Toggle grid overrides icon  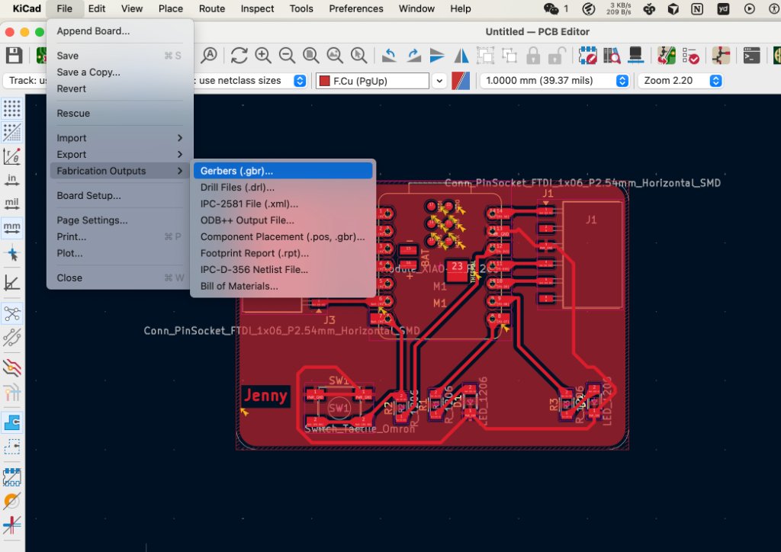[12, 132]
